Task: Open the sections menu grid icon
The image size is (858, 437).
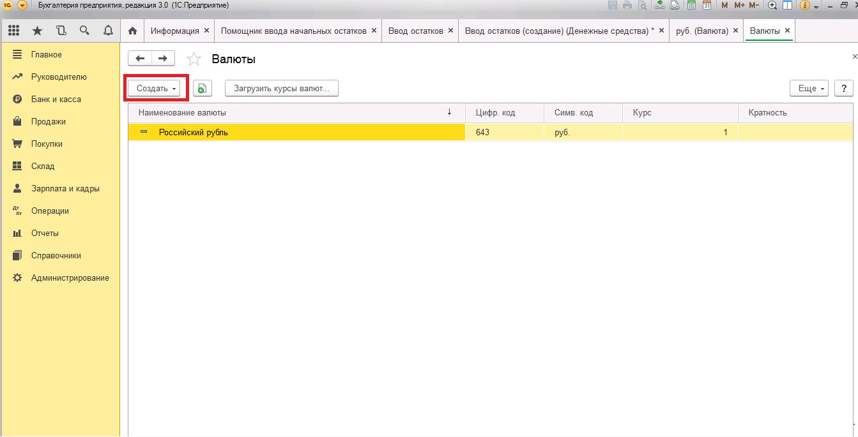Action: coord(13,31)
